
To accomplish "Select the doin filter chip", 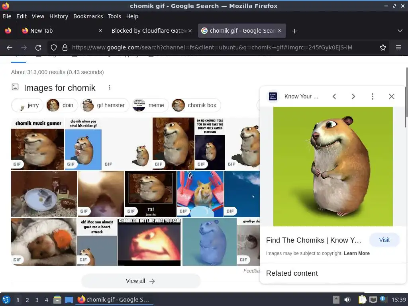I will [x=62, y=105].
